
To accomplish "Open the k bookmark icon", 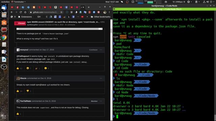I will click(69, 17).
